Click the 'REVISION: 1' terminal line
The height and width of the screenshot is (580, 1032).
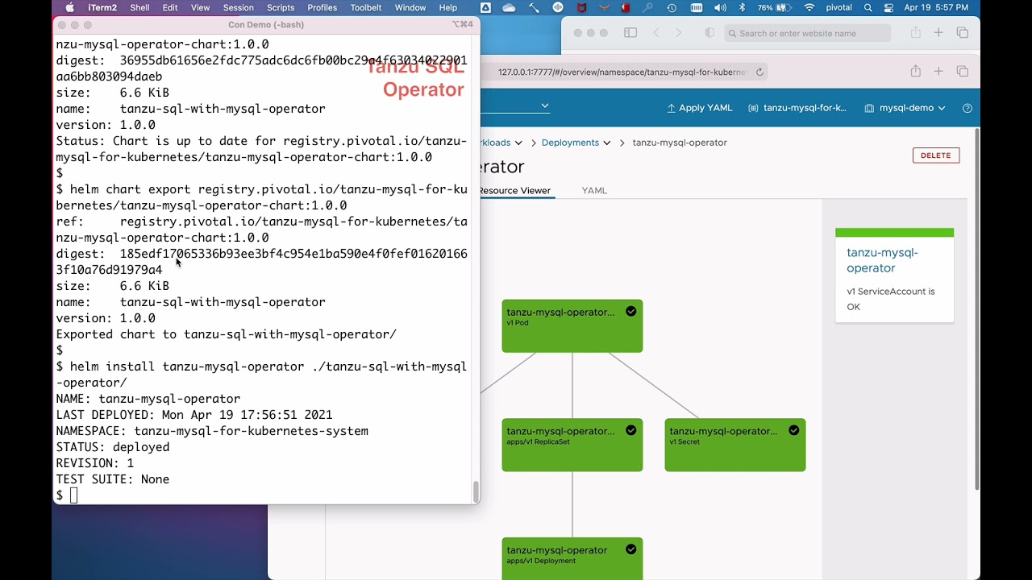point(95,463)
